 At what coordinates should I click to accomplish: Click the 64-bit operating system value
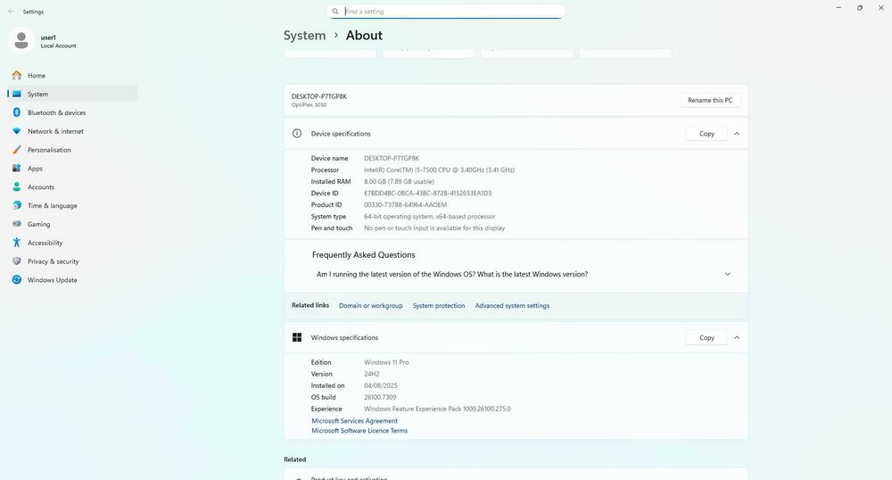pos(430,217)
